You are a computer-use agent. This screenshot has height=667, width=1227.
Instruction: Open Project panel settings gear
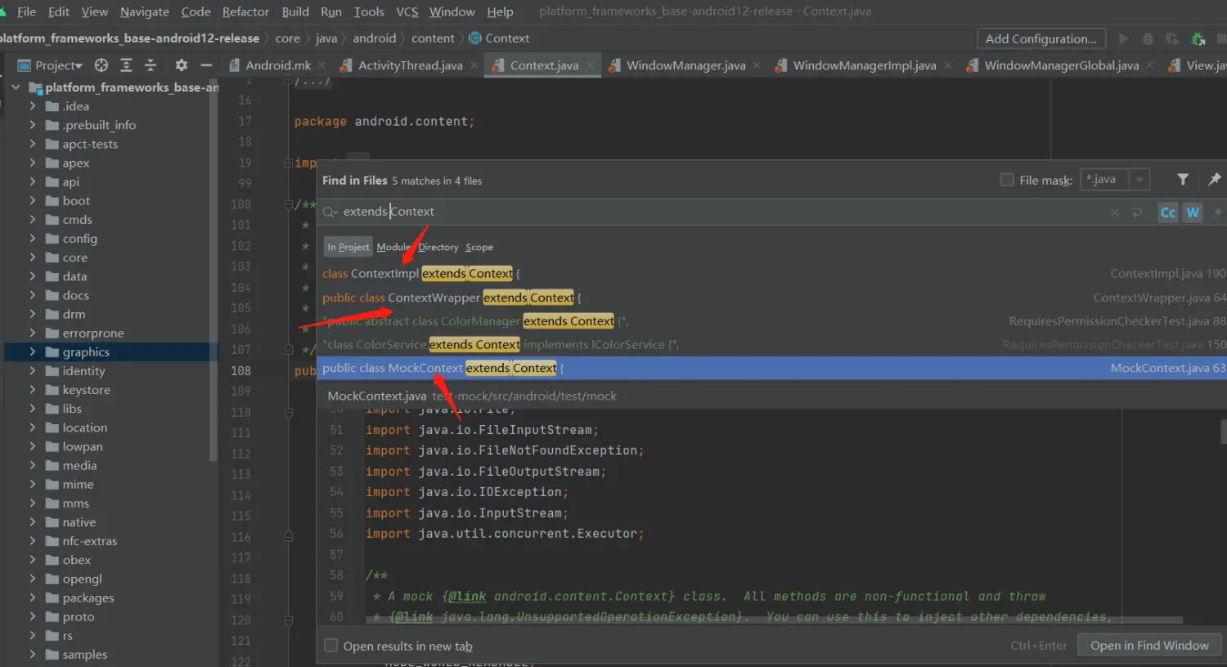pos(182,65)
